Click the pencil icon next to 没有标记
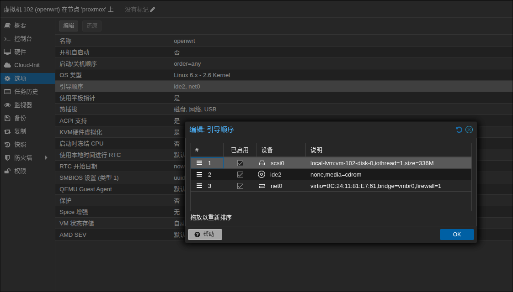Image resolution: width=513 pixels, height=292 pixels. [x=153, y=10]
